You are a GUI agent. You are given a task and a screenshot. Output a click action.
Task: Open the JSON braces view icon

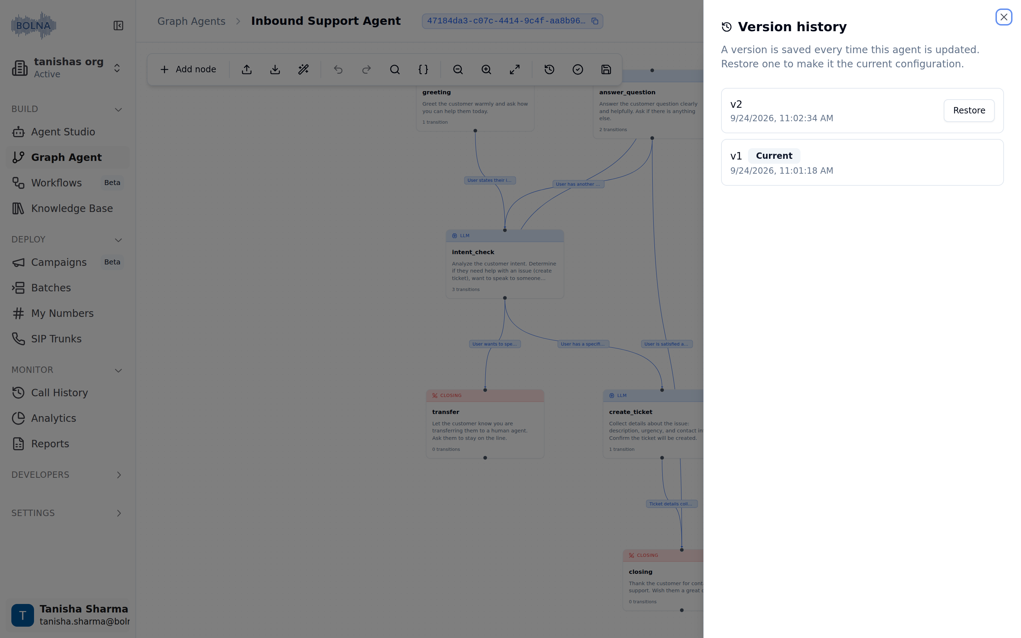pos(423,69)
